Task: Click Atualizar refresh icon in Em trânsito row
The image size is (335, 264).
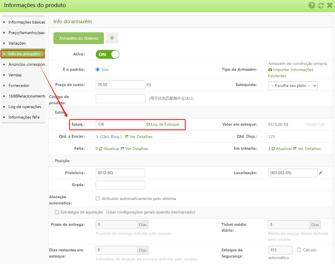Action: coord(273,149)
